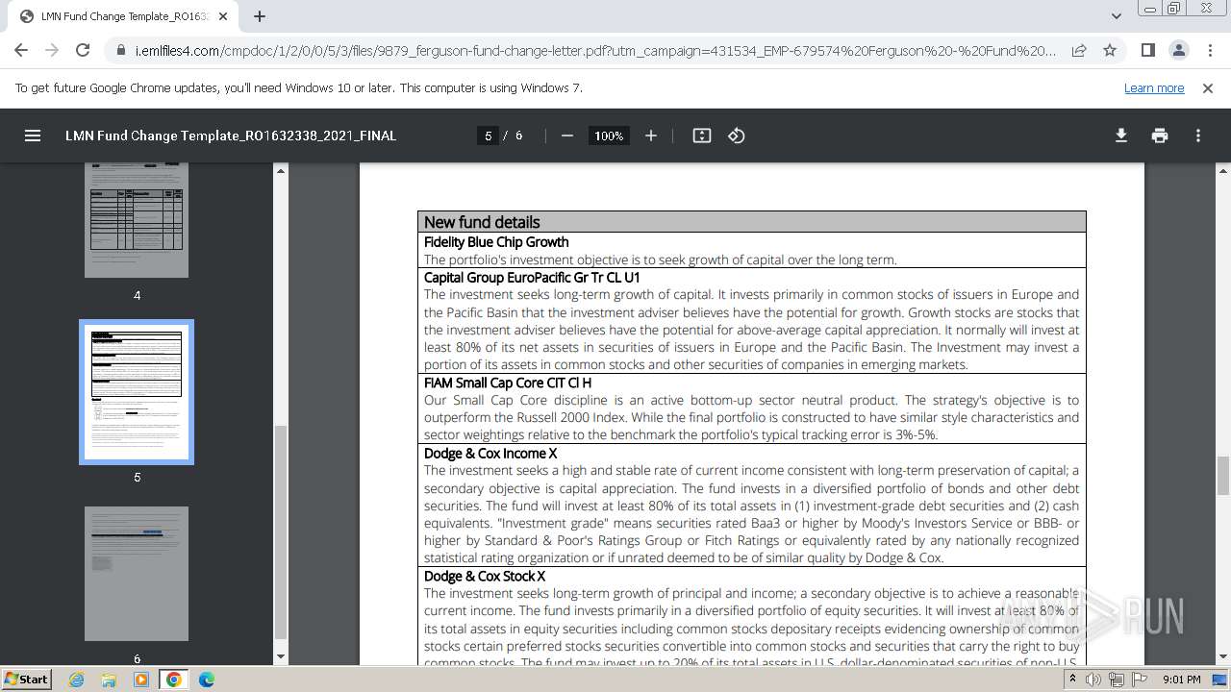Viewport: 1231px width, 692px height.
Task: Print the PDF document
Action: tap(1160, 136)
